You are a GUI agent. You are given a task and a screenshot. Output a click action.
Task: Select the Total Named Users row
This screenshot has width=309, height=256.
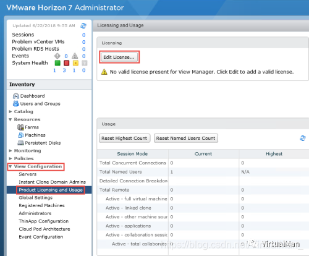[x=203, y=172]
